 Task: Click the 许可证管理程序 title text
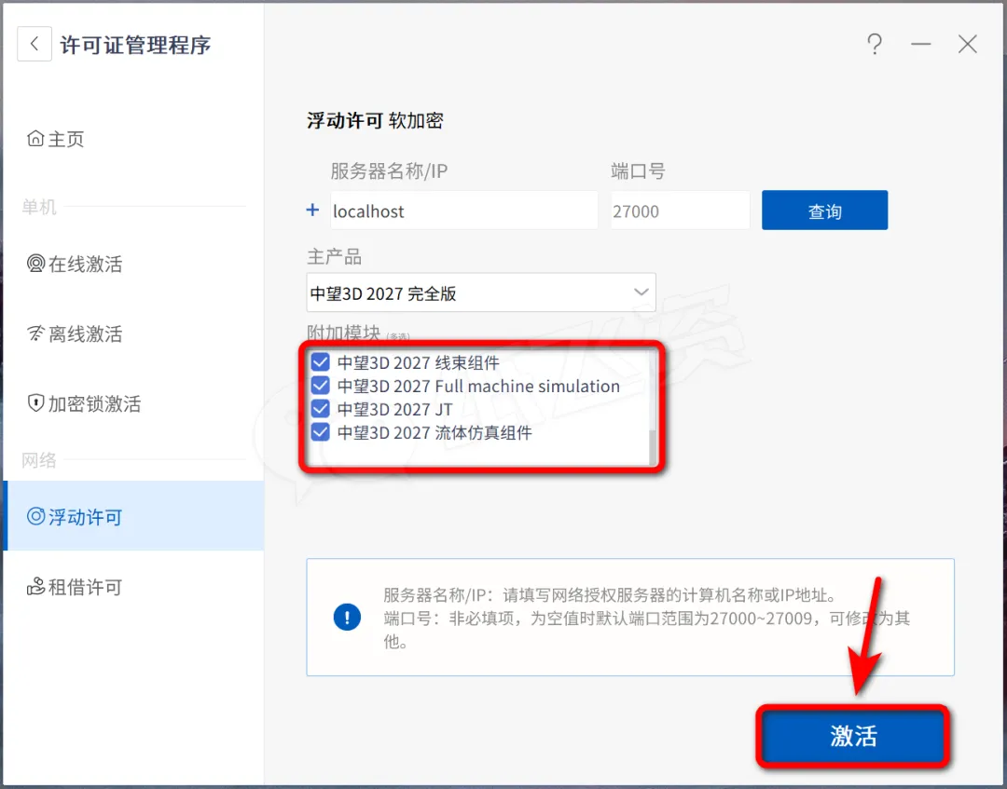point(135,45)
